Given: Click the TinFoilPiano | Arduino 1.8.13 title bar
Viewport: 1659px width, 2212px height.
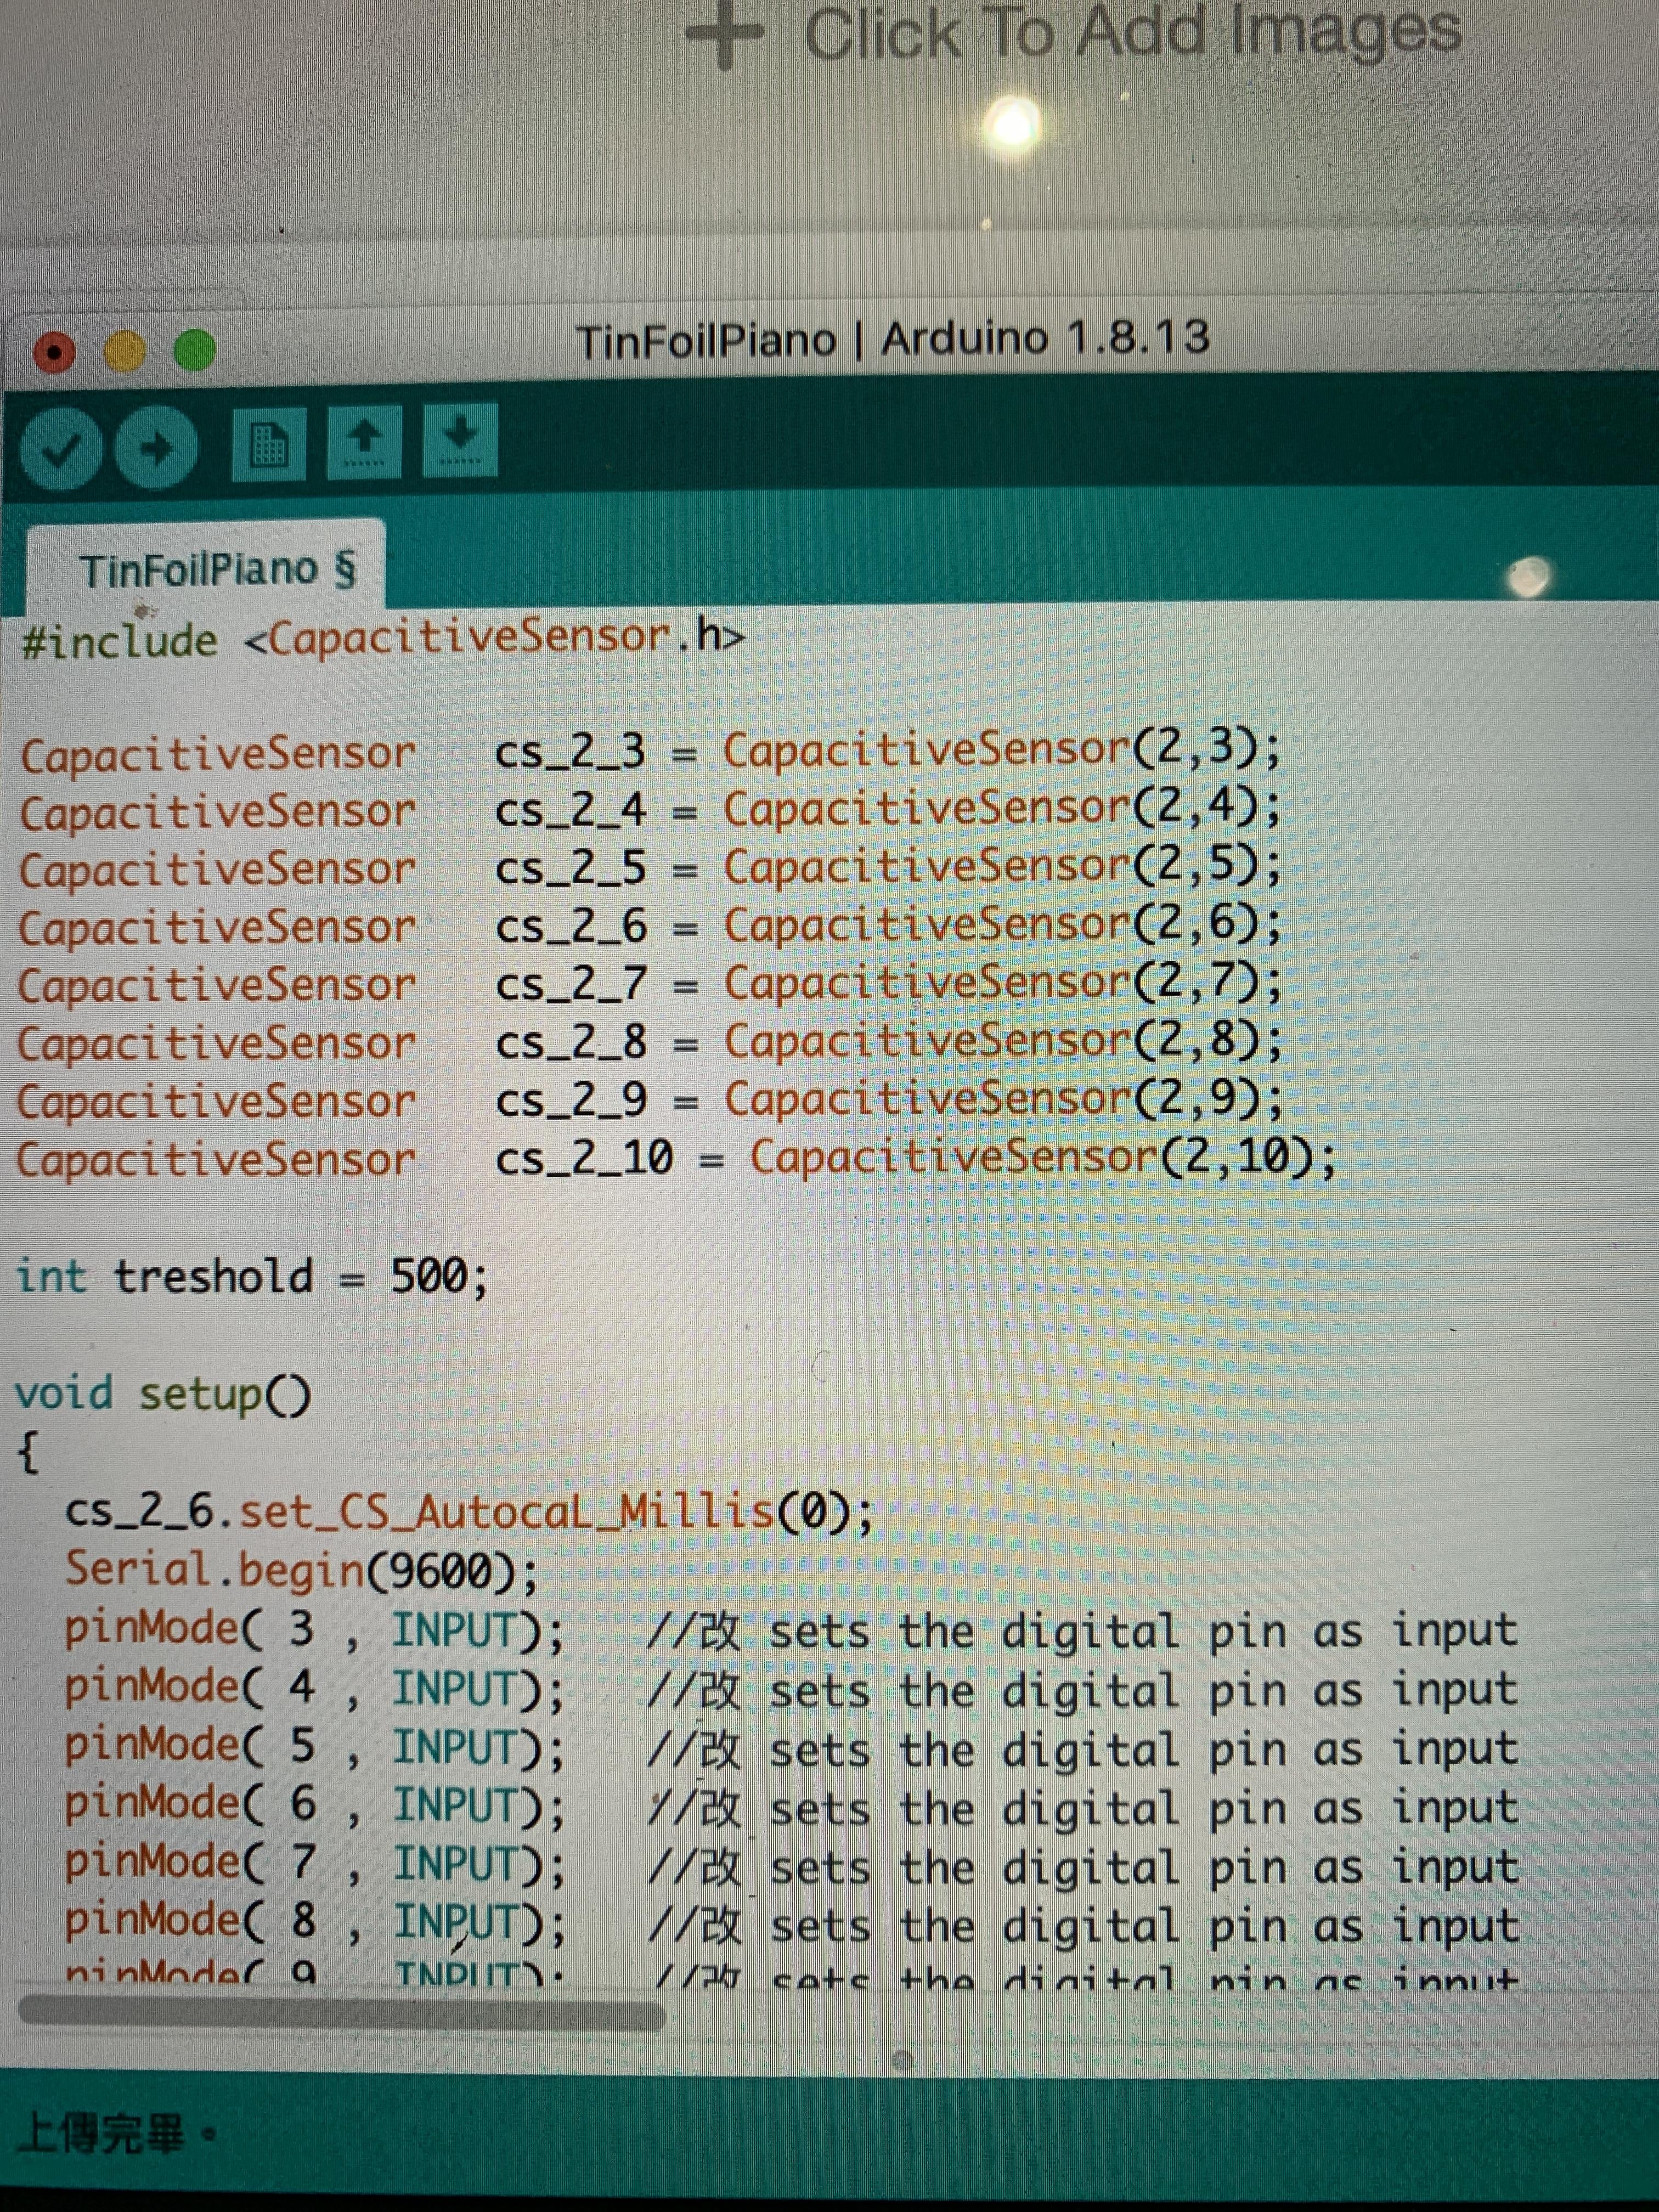Looking at the screenshot, I should point(892,339).
